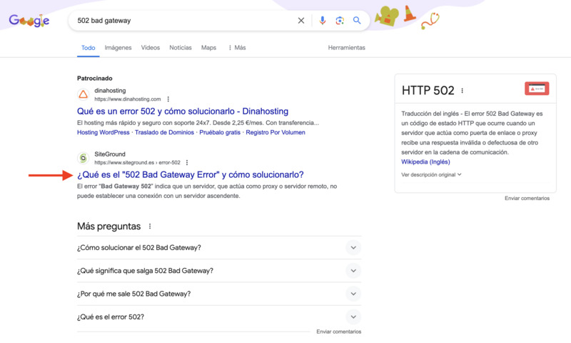The image size is (571, 343).
Task: Open the Wikipedia (Inglés) link
Action: tap(425, 161)
